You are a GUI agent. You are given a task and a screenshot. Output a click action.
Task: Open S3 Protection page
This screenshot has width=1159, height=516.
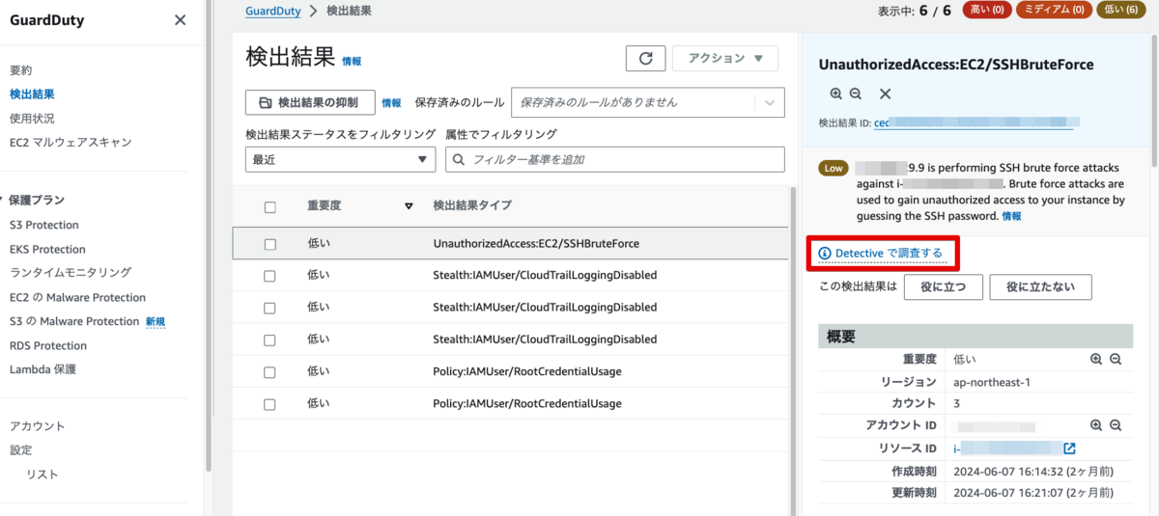click(44, 225)
